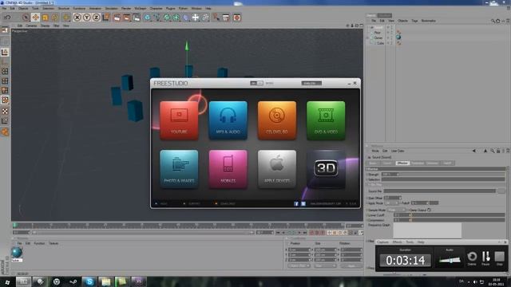Click the volume icon in system tray

coord(475,281)
